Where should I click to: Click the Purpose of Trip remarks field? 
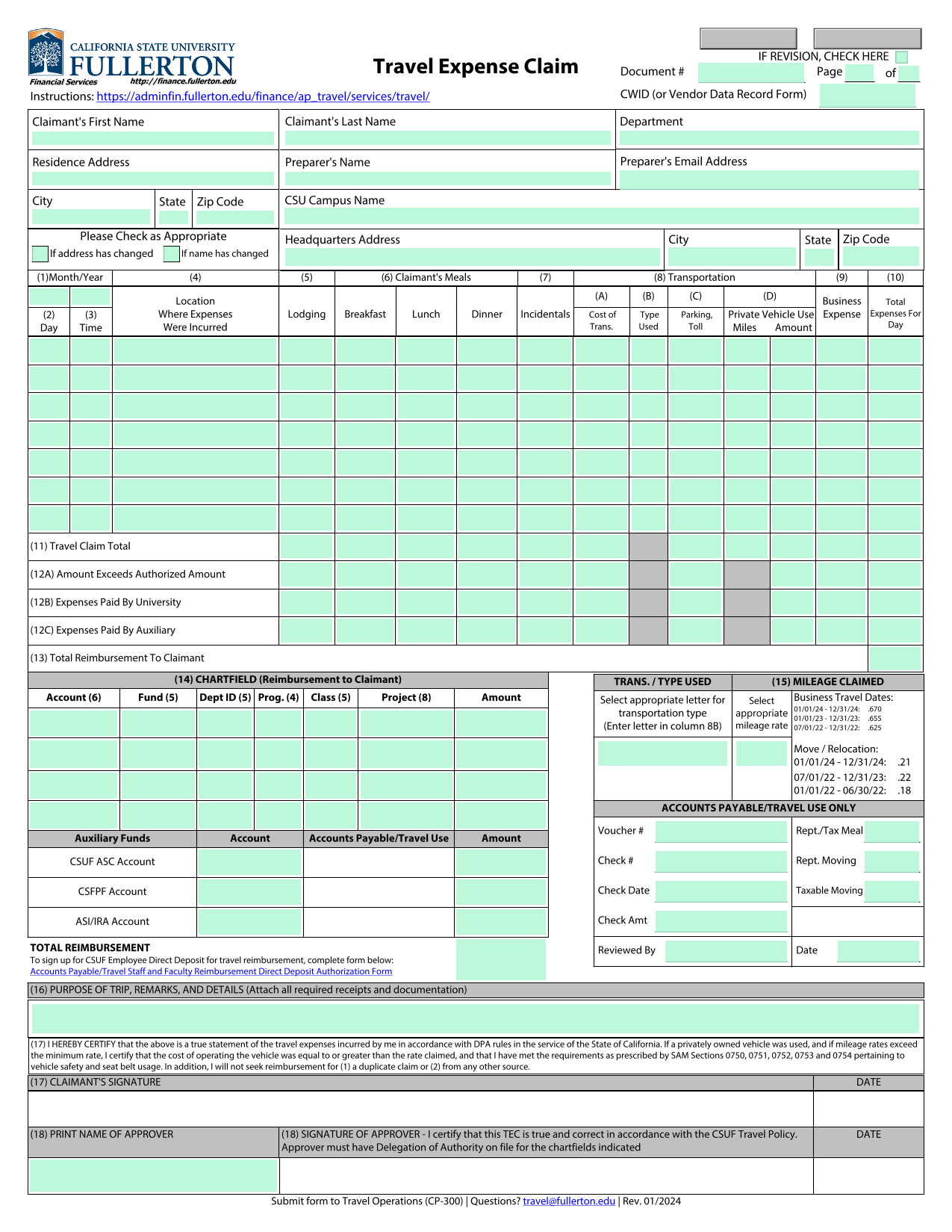(476, 1019)
